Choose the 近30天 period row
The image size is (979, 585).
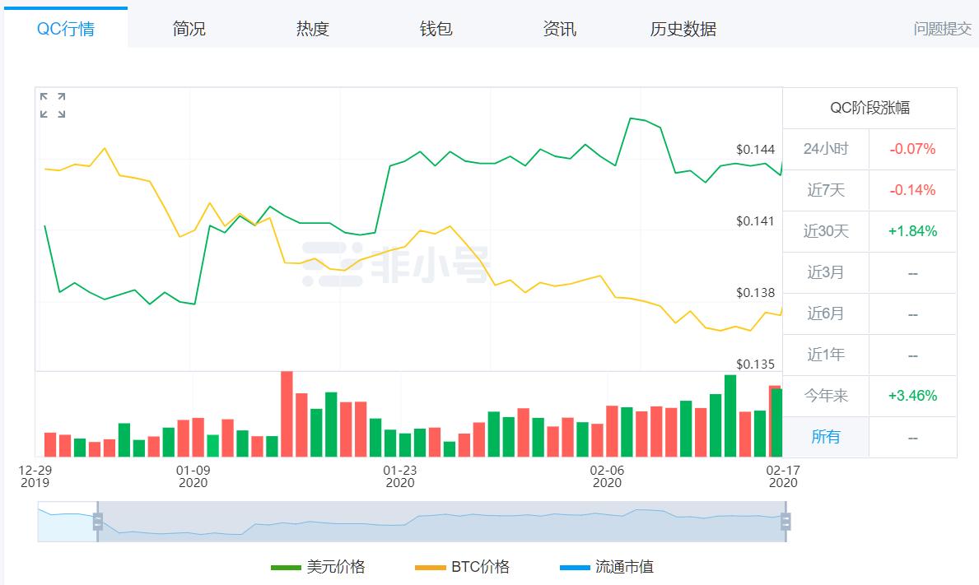point(869,231)
